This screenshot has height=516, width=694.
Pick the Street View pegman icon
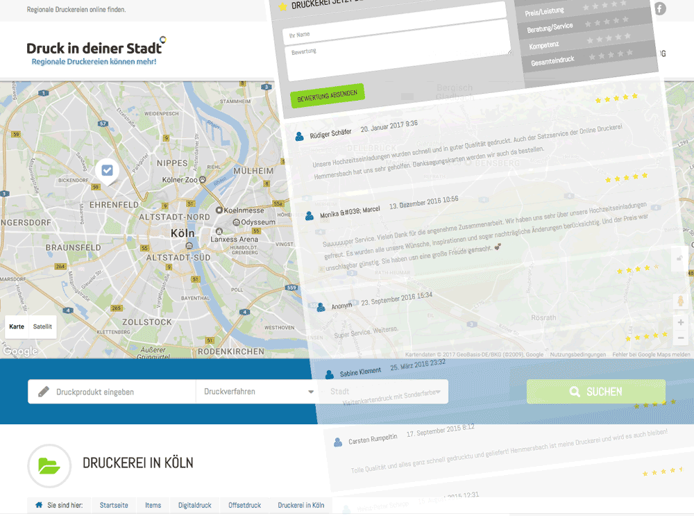681,301
